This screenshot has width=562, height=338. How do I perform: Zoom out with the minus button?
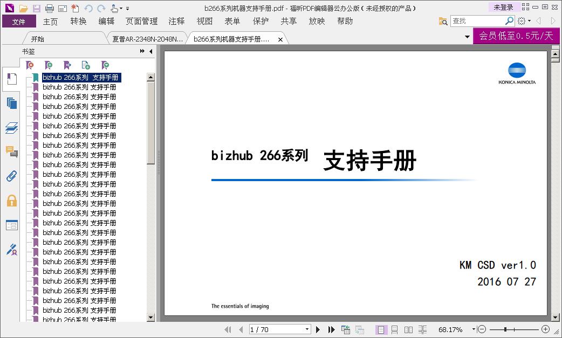[482, 329]
